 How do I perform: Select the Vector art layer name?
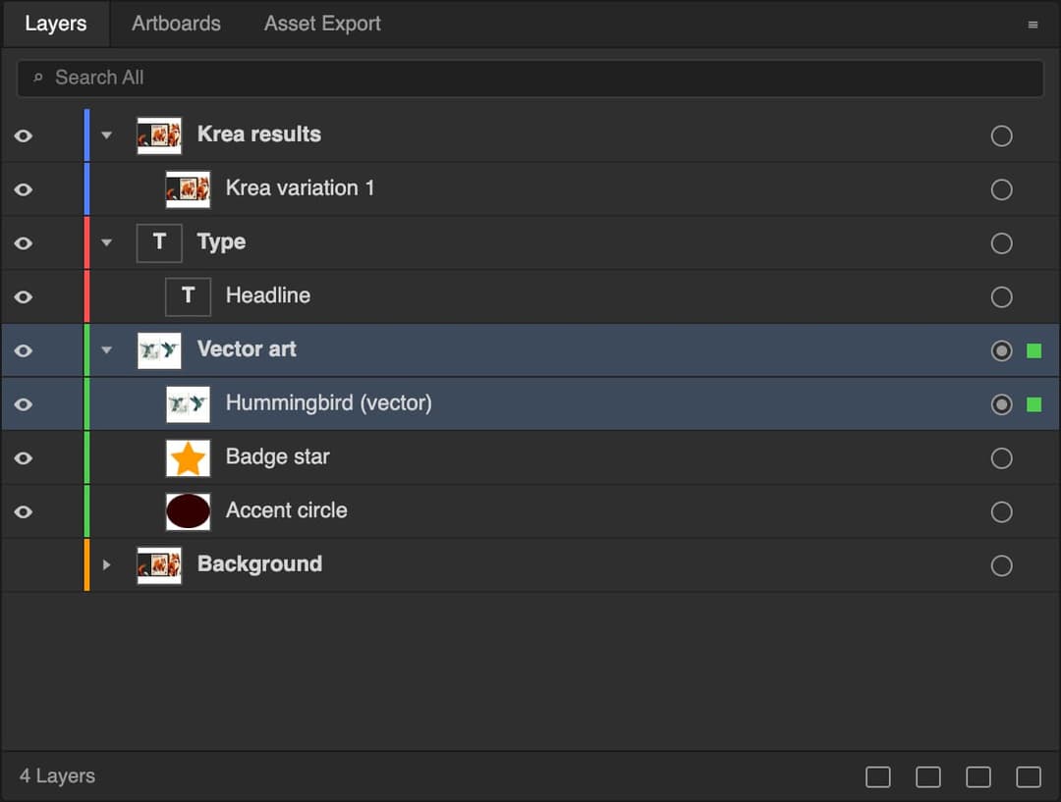247,348
